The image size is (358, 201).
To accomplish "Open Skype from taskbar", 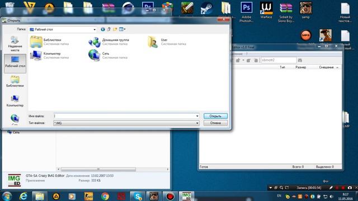I will 138,196.
